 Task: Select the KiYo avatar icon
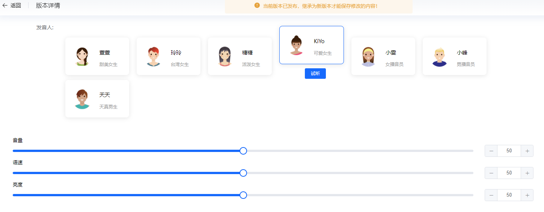pos(296,45)
